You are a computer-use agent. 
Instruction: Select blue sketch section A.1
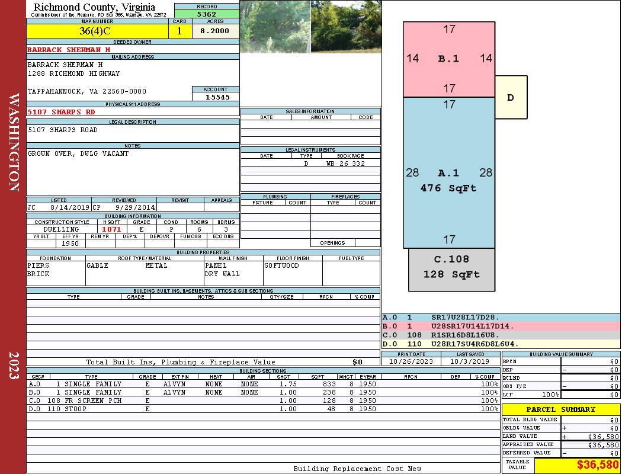pyautogui.click(x=448, y=172)
